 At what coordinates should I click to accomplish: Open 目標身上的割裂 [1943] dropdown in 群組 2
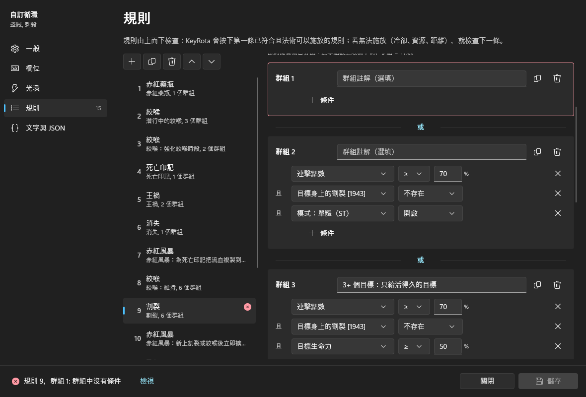click(x=343, y=194)
